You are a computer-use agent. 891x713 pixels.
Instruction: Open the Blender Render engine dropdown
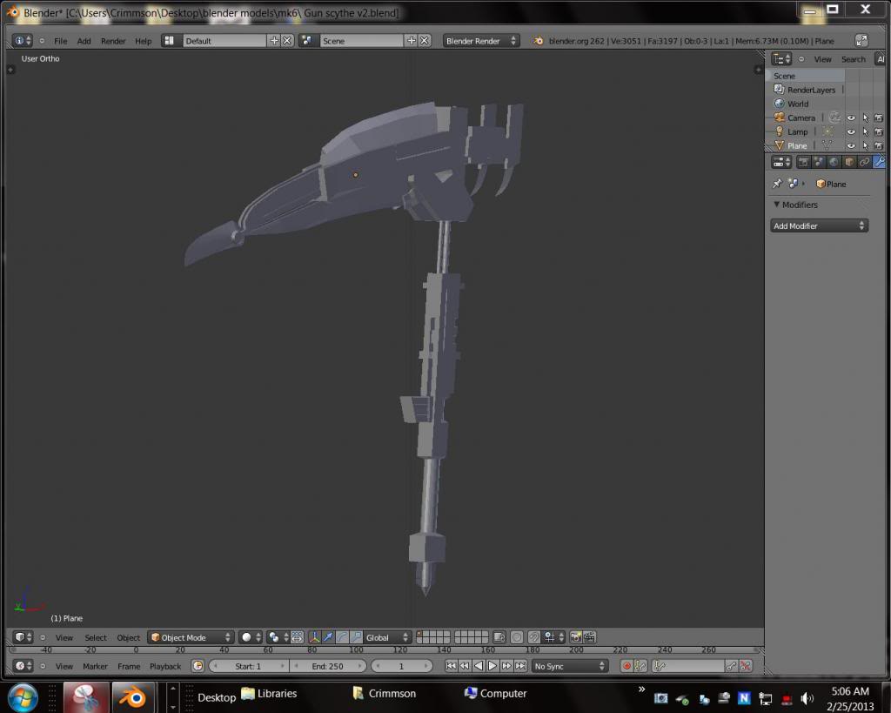point(481,41)
